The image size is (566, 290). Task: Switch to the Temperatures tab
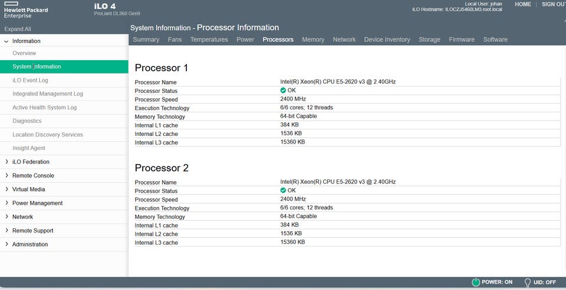209,39
